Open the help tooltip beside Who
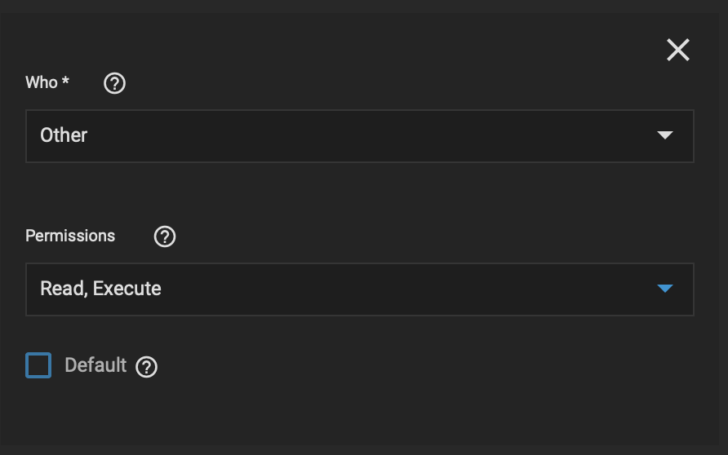This screenshot has height=455, width=728. click(115, 83)
